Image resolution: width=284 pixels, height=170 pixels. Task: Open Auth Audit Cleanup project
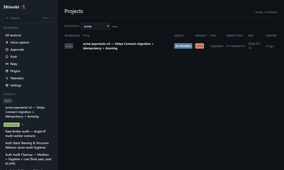28,159
